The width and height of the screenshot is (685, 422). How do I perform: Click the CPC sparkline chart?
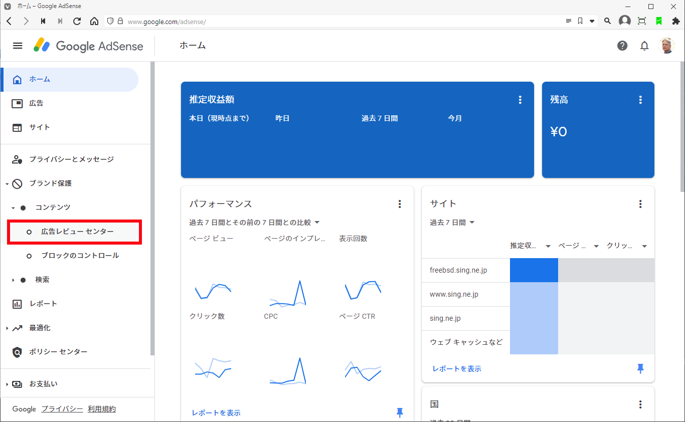[x=288, y=371]
